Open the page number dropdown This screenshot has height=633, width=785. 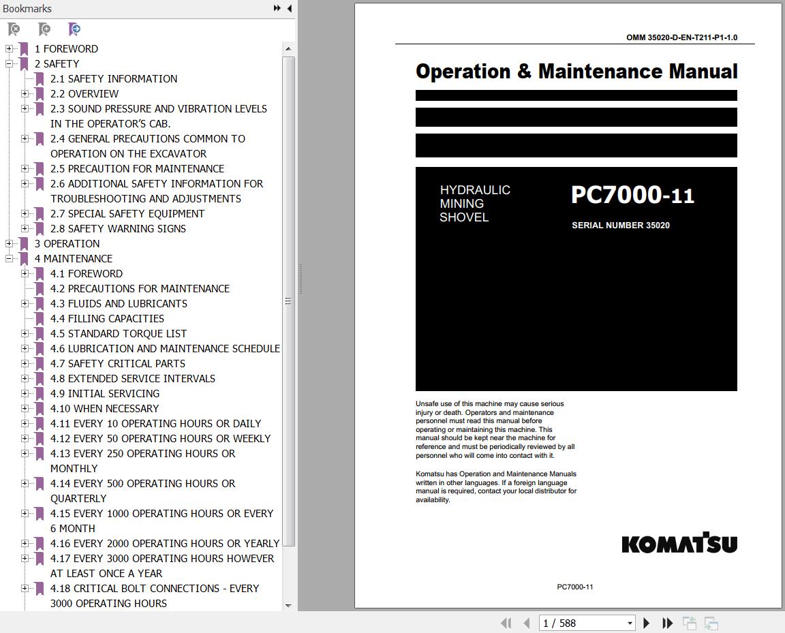(x=630, y=623)
